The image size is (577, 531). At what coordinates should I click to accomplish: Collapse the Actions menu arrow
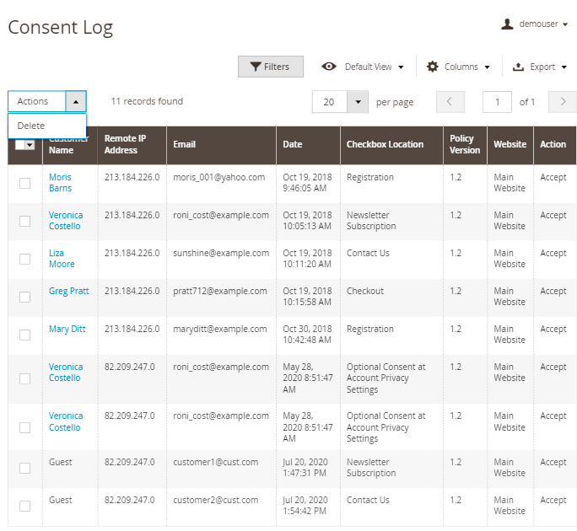coord(75,102)
